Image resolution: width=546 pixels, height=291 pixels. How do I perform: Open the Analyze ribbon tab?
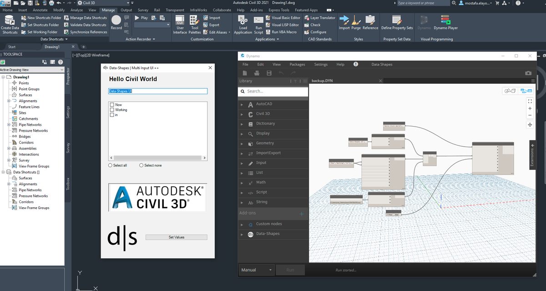coord(76,10)
